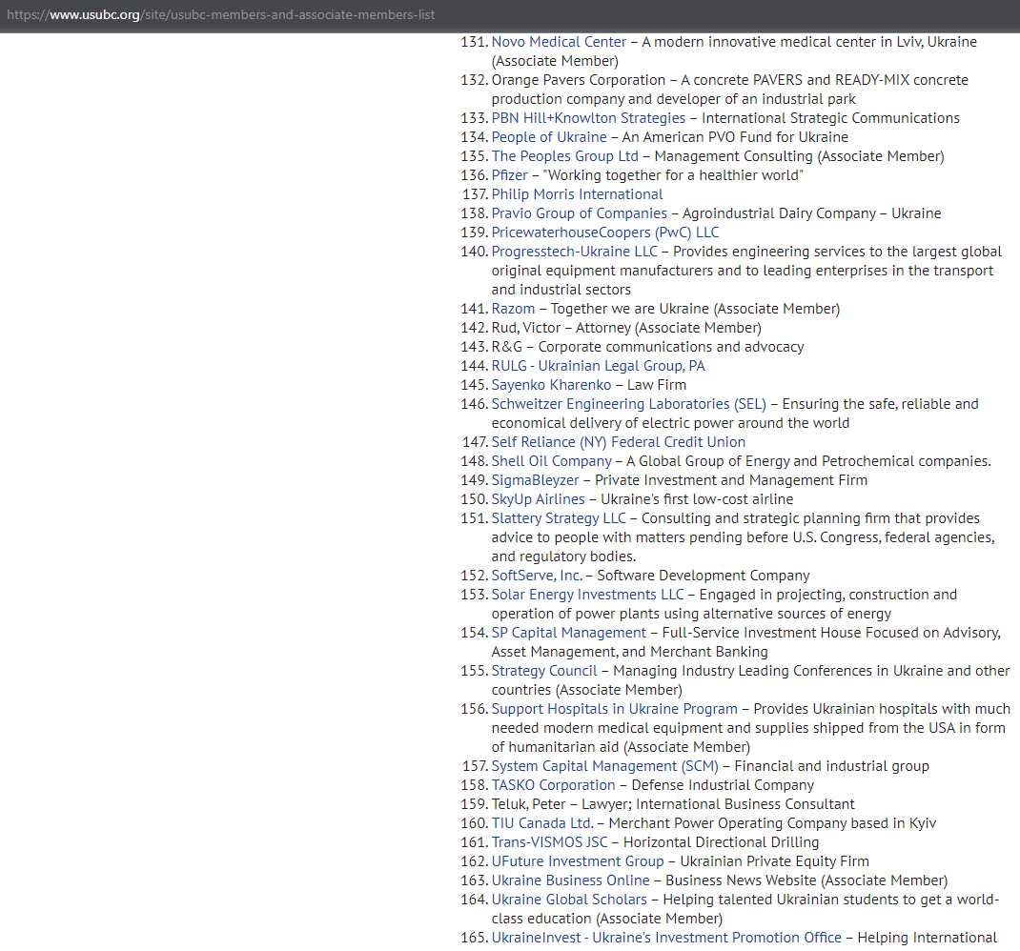Follow the SoftServe, Inc. link
This screenshot has width=1020, height=951.
click(537, 576)
